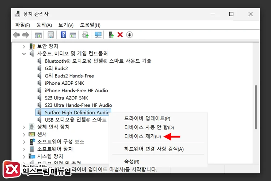Click the red X uninstall device icon
The image size is (271, 181).
[x=120, y=35]
